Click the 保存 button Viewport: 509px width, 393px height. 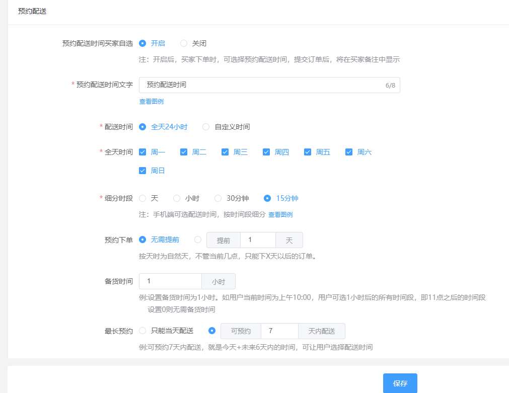[400, 383]
